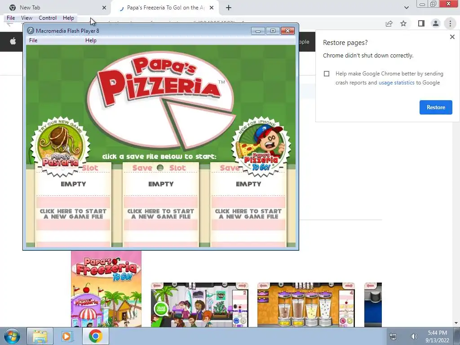Toggle Chrome side panel icon
The width and height of the screenshot is (460, 345).
point(421,23)
